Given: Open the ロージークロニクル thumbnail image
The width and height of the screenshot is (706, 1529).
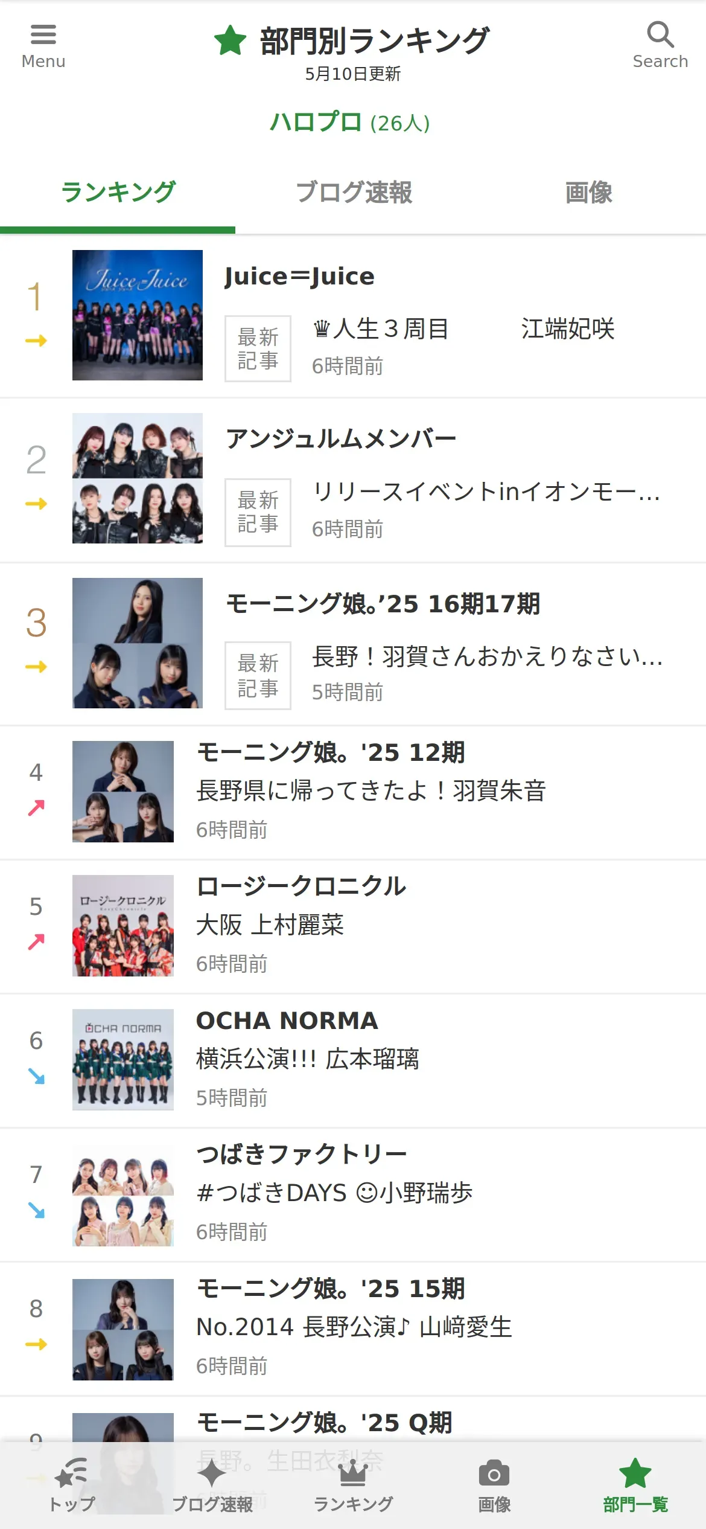Looking at the screenshot, I should (123, 926).
